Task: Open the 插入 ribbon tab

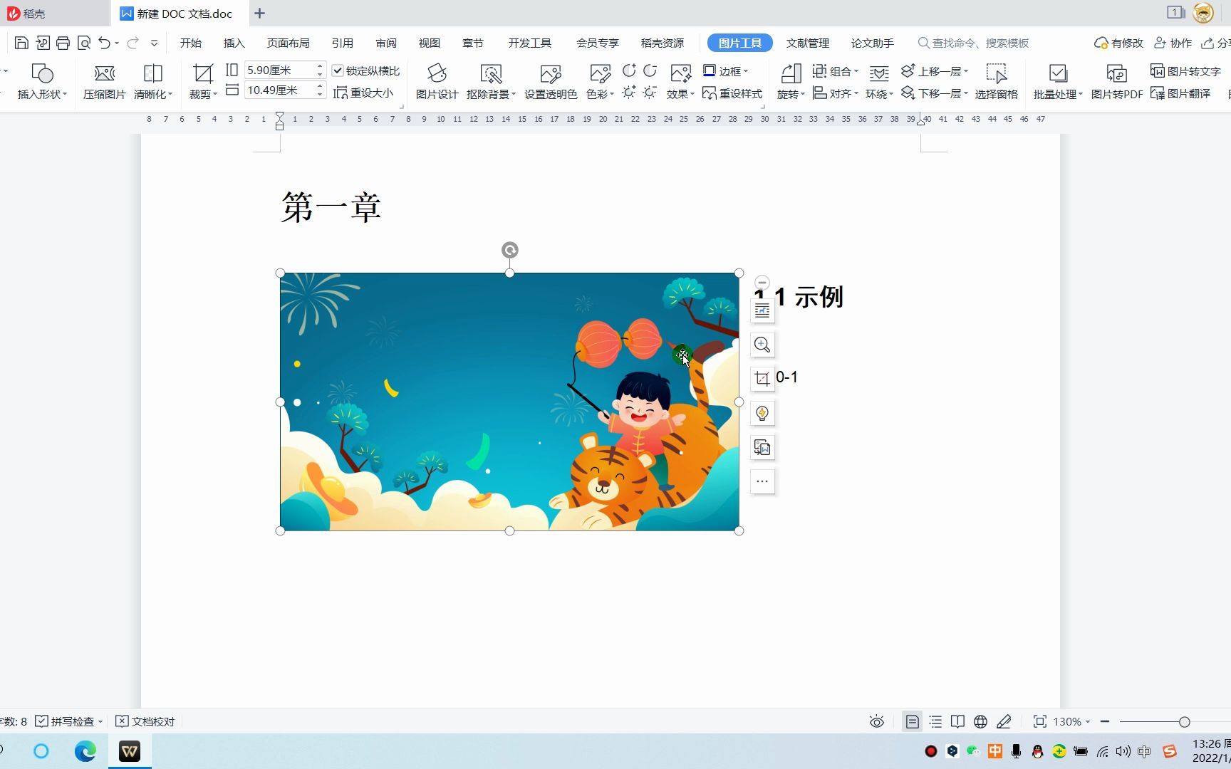Action: (x=234, y=43)
